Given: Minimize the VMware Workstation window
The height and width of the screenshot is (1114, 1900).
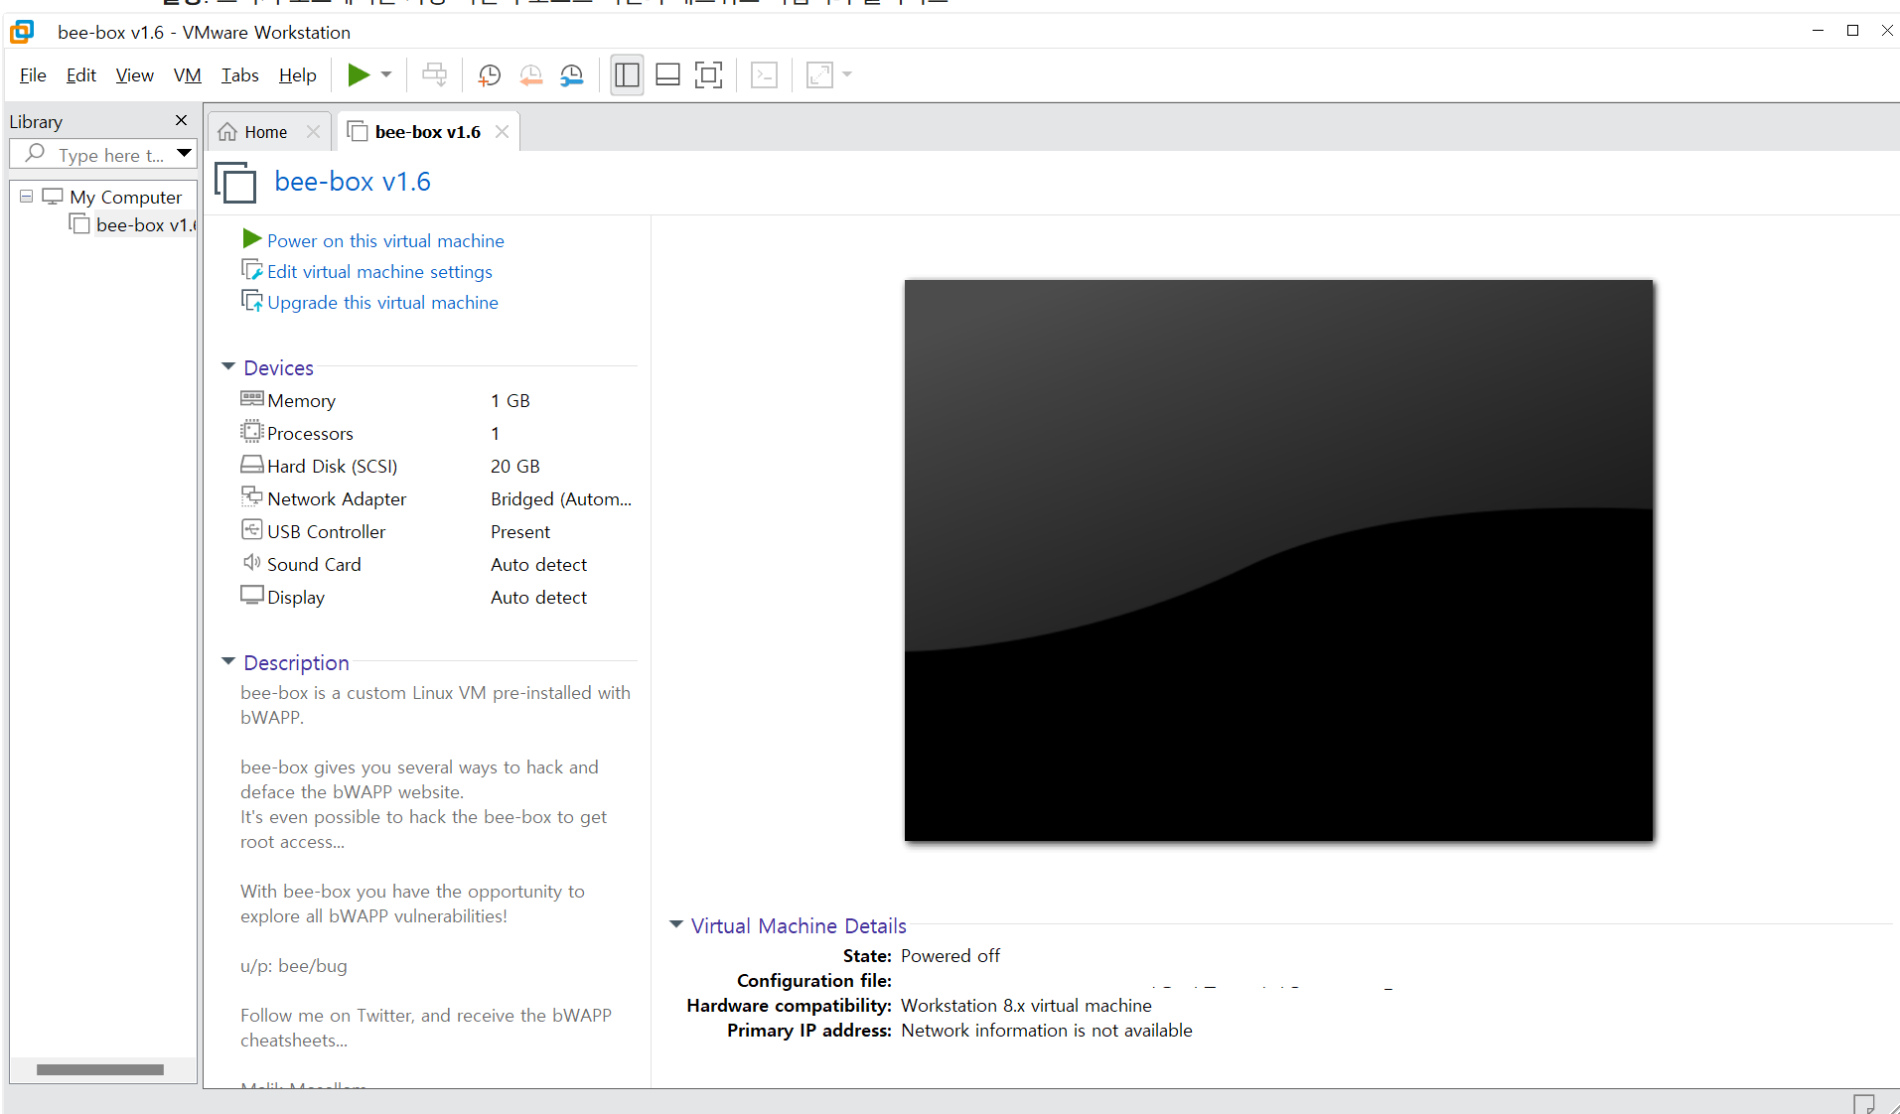Looking at the screenshot, I should [x=1818, y=31].
